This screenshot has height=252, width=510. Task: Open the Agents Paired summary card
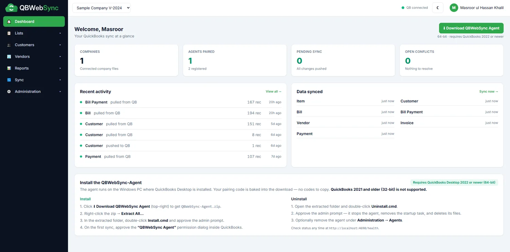click(x=235, y=60)
